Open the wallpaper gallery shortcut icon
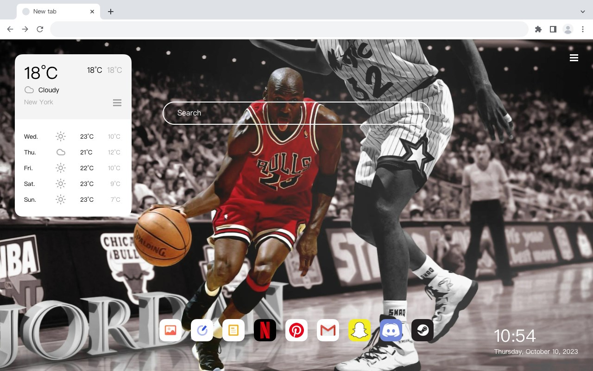593x371 pixels. pos(170,330)
